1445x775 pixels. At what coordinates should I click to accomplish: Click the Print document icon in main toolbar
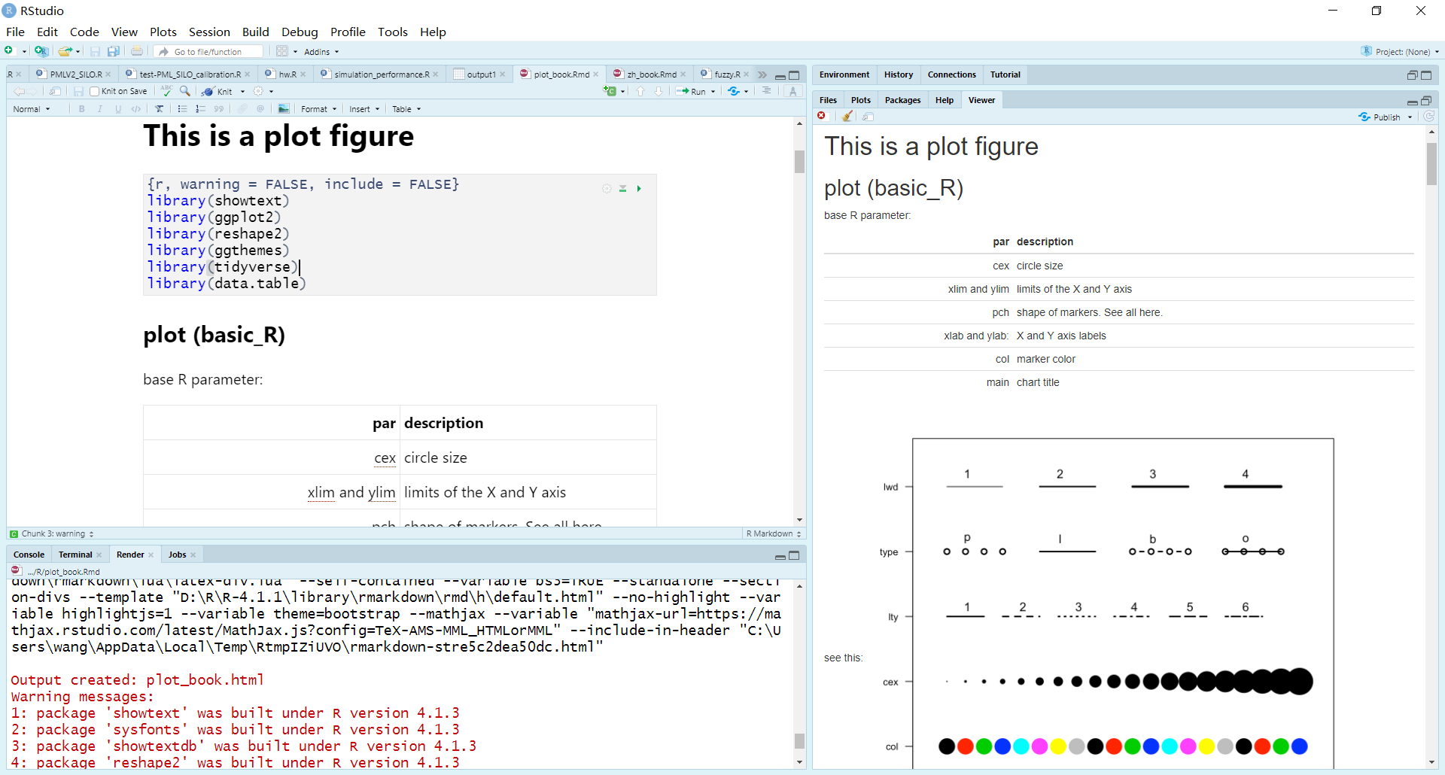136,51
